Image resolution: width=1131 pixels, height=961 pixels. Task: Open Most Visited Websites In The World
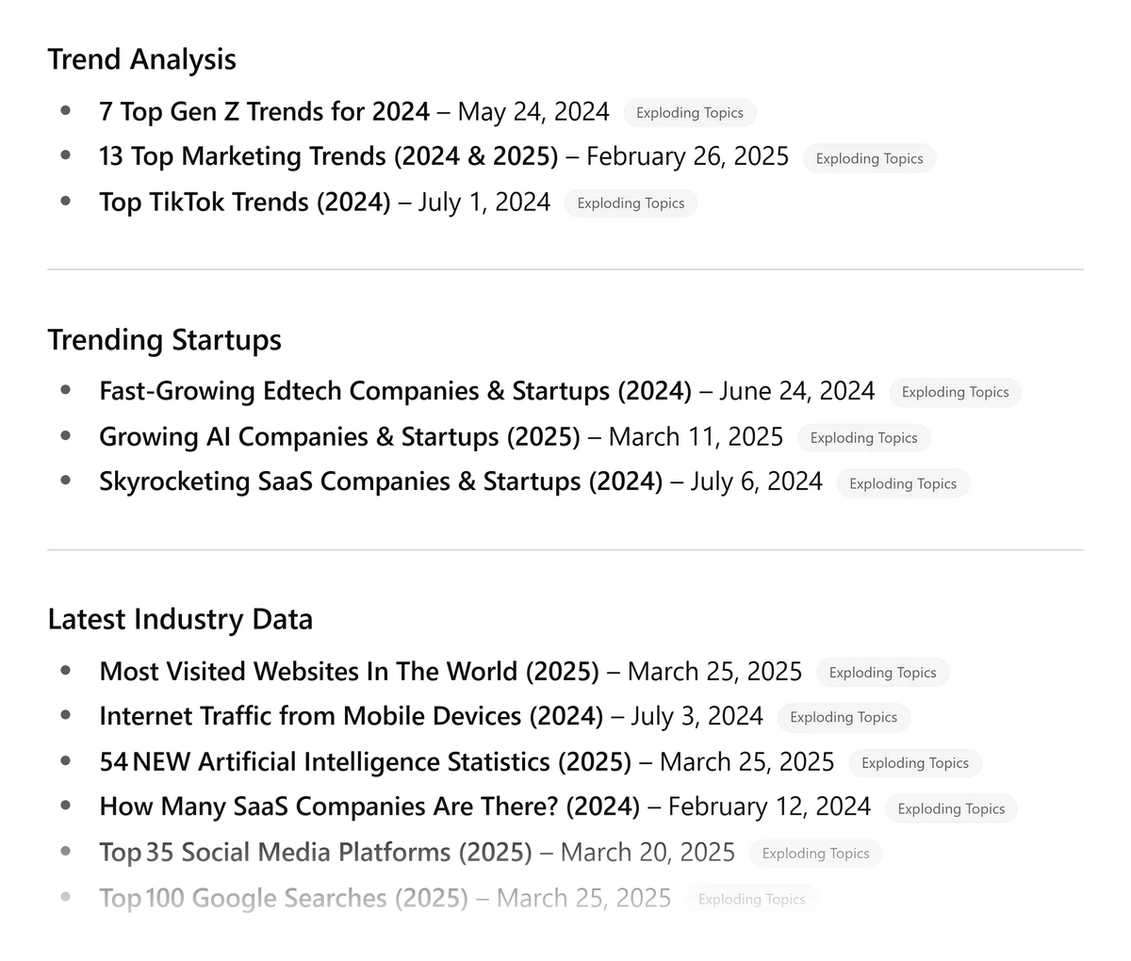click(349, 672)
